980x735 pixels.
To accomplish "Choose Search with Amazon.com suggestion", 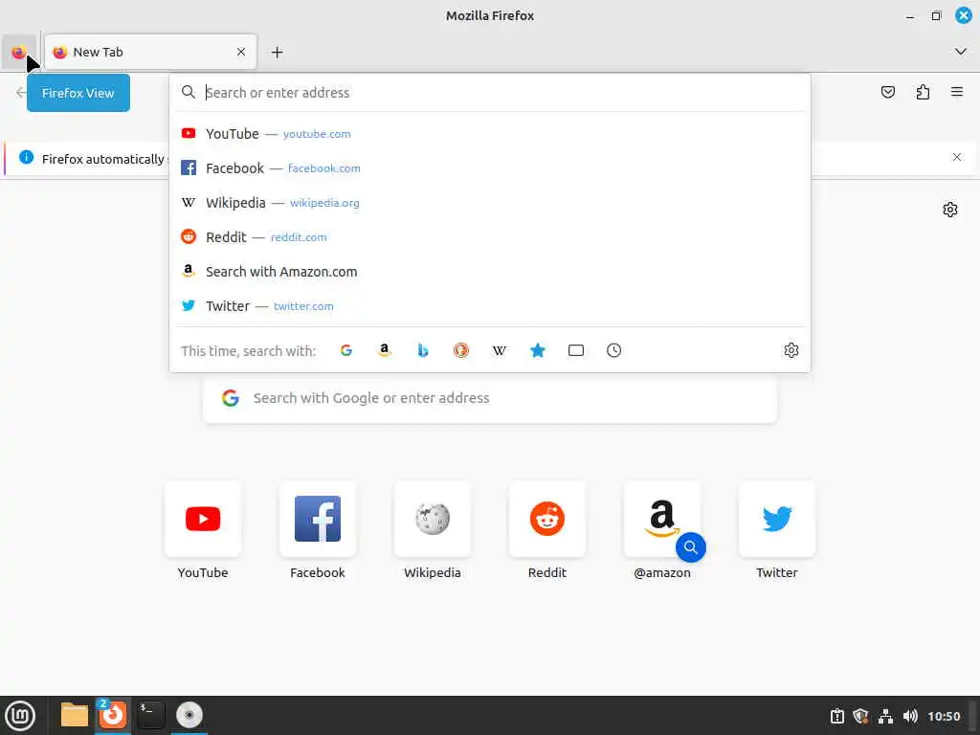I will coord(490,271).
